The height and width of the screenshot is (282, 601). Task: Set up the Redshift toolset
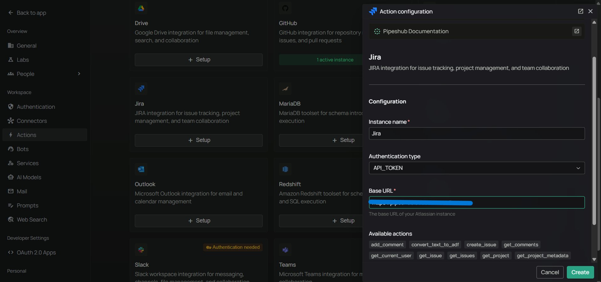pos(321,221)
